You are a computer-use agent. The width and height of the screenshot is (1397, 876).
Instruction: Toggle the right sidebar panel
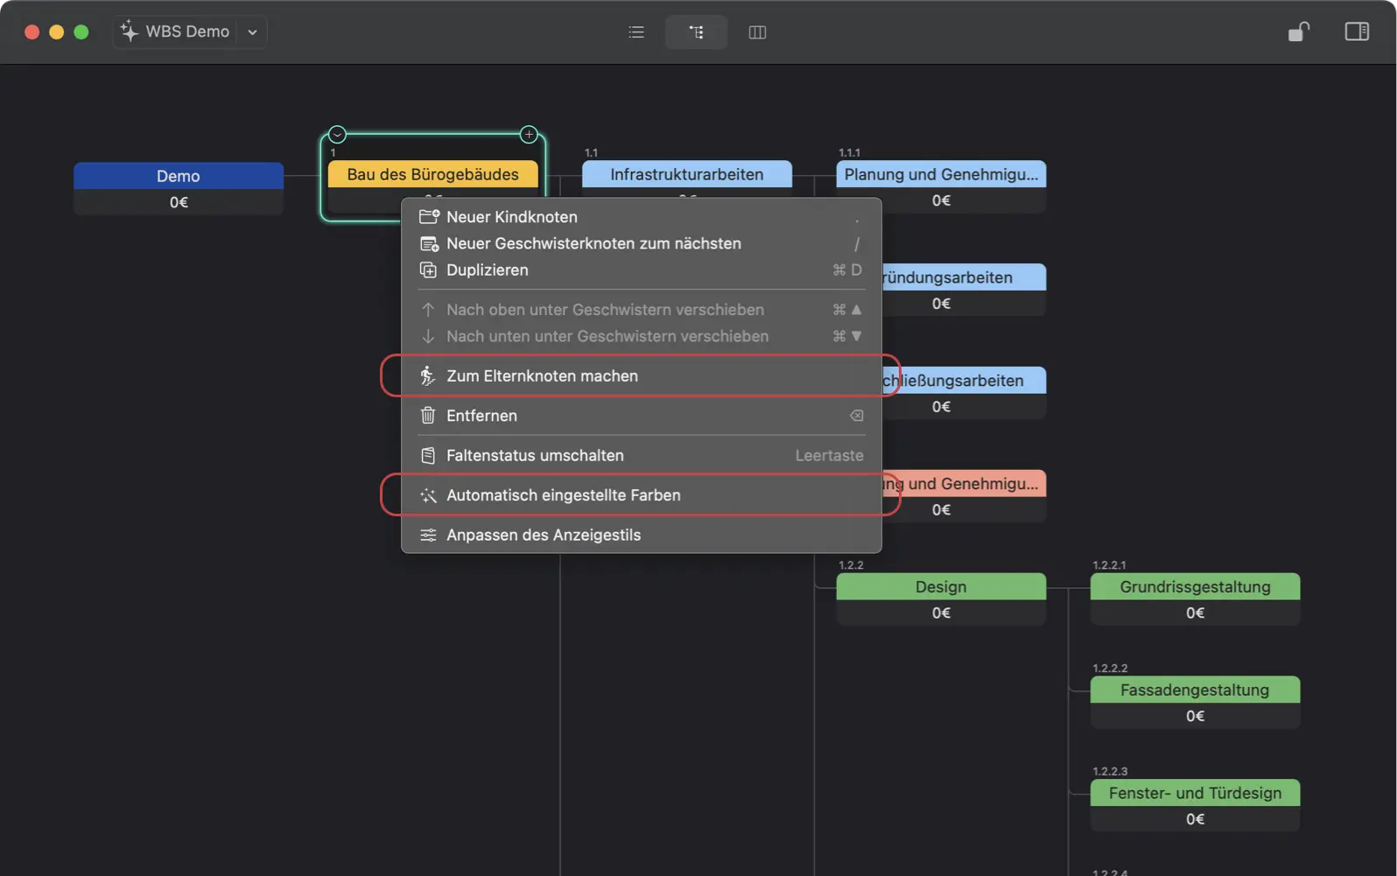[1356, 32]
